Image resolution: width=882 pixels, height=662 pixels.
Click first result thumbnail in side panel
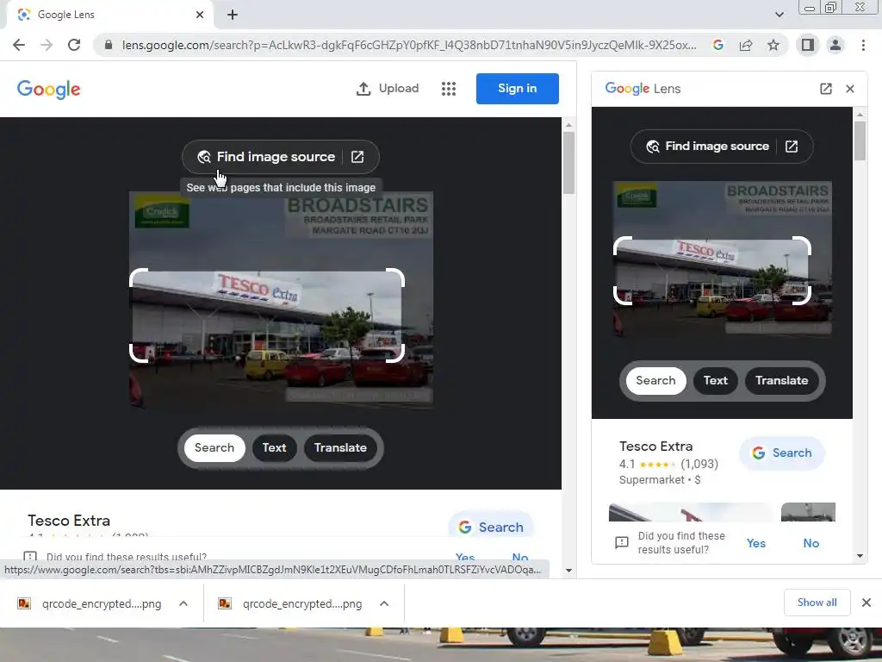click(x=691, y=512)
